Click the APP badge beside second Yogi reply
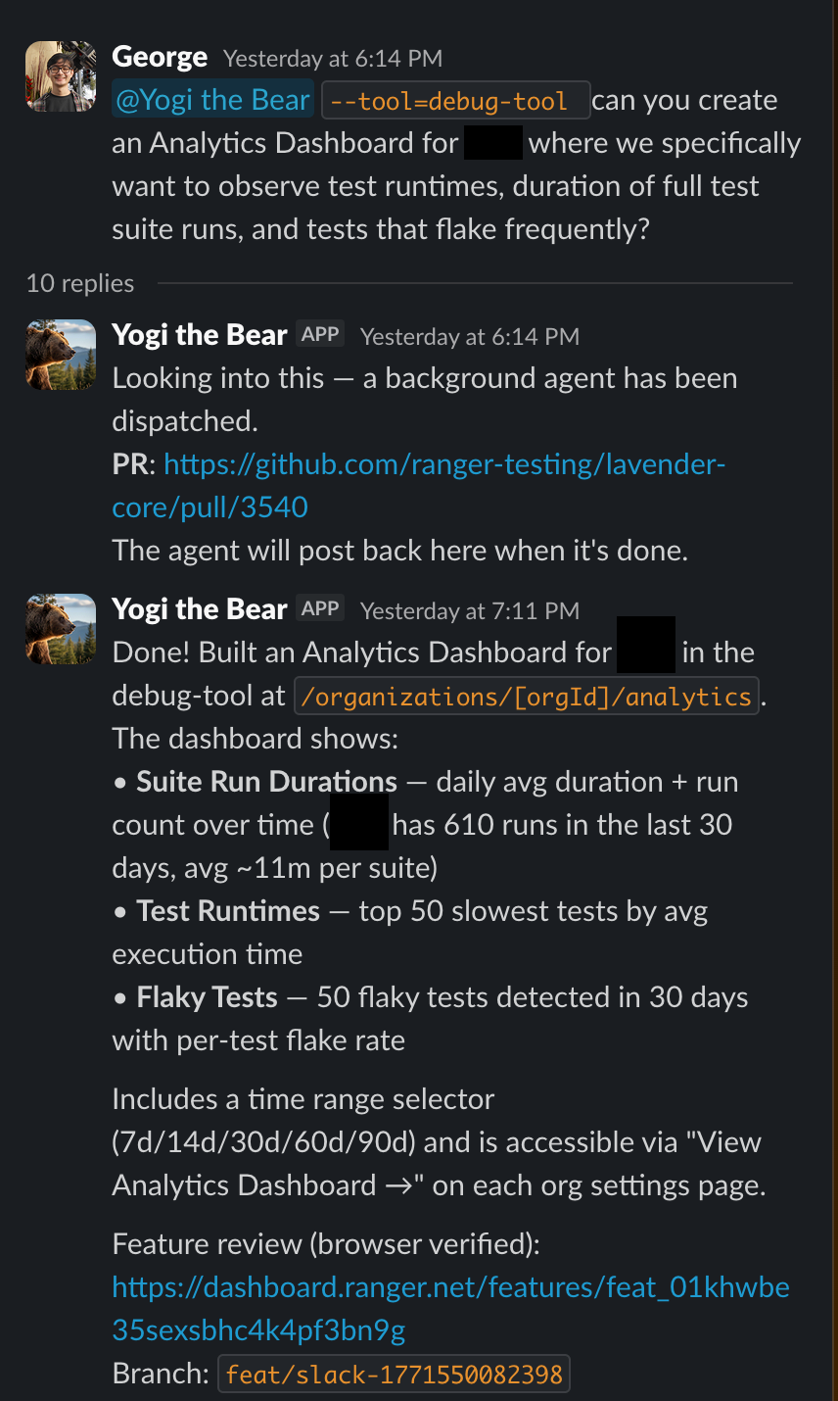The width and height of the screenshot is (838, 1401). coord(320,607)
